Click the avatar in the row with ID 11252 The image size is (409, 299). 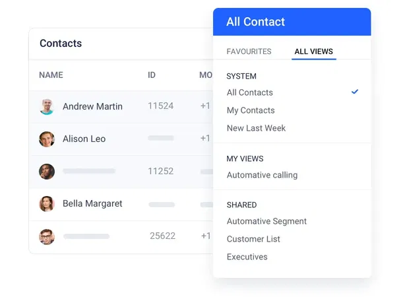tap(47, 172)
